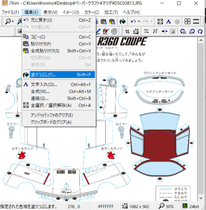Click the vertical scrollbar up arrow

tap(201, 40)
